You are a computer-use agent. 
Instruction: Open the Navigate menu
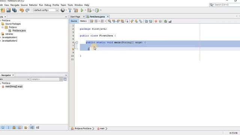pyautogui.click(x=15, y=5)
